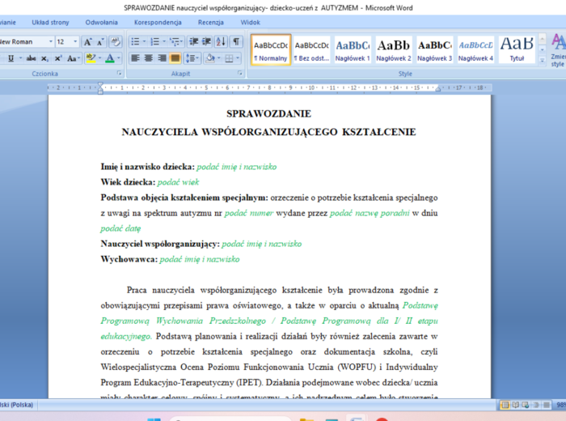566x421 pixels.
Task: Apply Nagłówek 3 style
Action: (x=435, y=50)
